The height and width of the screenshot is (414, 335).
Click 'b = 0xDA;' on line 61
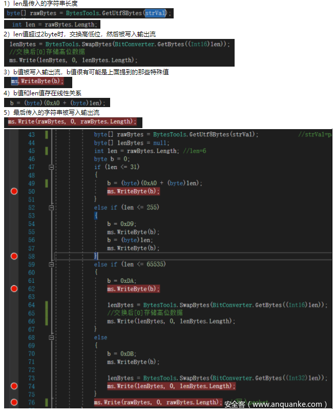tap(122, 280)
